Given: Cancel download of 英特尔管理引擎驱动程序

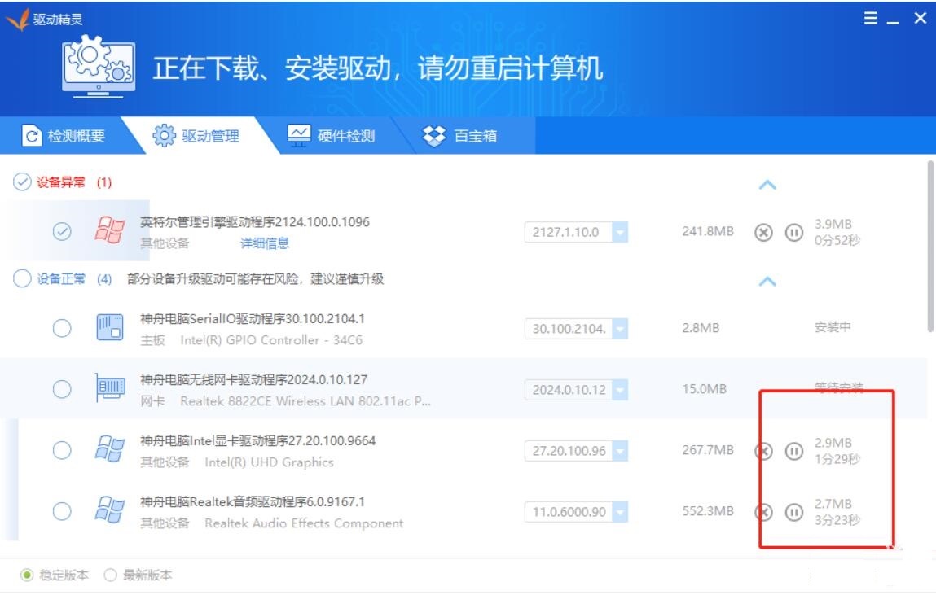Looking at the screenshot, I should click(x=762, y=232).
